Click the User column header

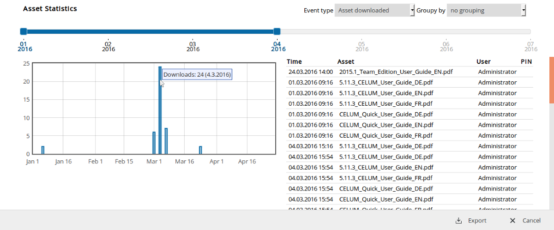click(483, 61)
